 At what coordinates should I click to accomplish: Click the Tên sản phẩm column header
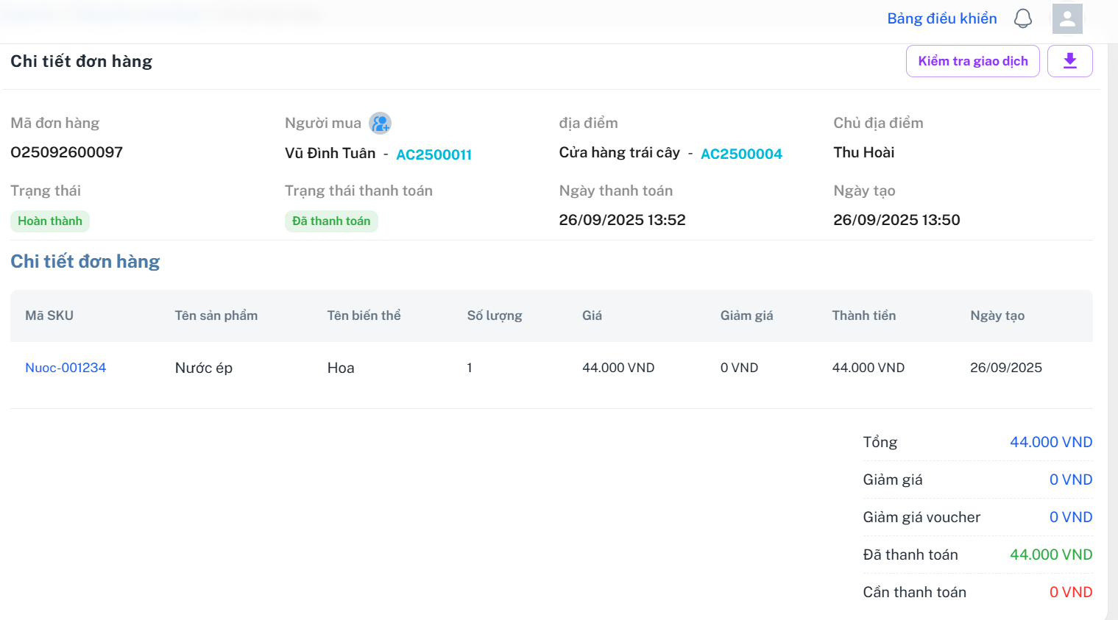click(x=216, y=316)
